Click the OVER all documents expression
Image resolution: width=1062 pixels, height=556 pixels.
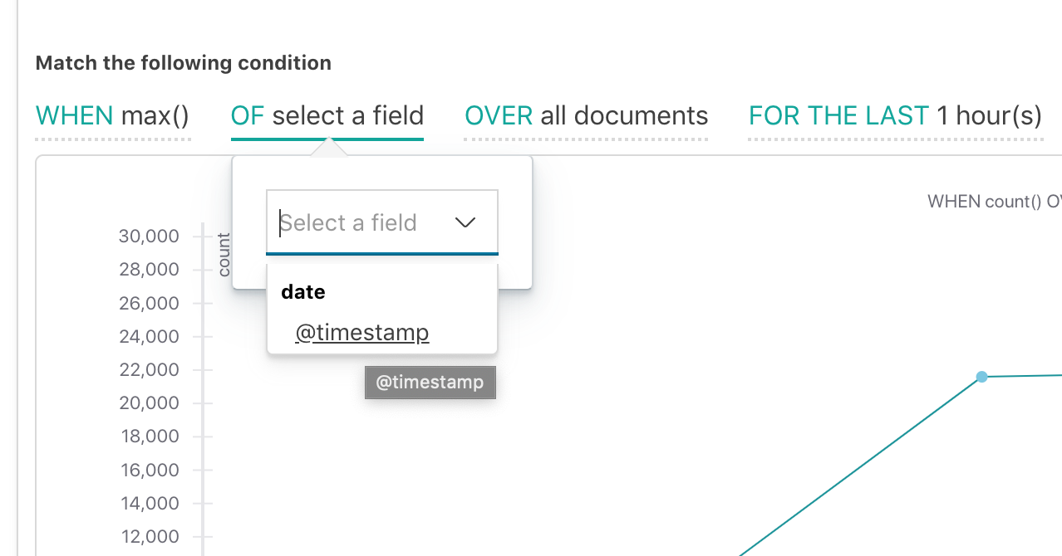coord(585,115)
